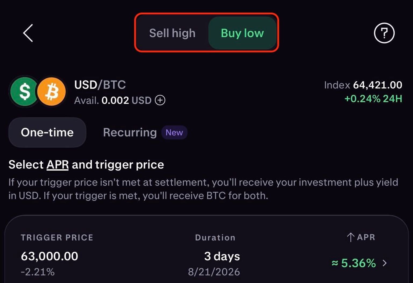
Task: Tap the +0.24% 24H change label
Action: 373,99
